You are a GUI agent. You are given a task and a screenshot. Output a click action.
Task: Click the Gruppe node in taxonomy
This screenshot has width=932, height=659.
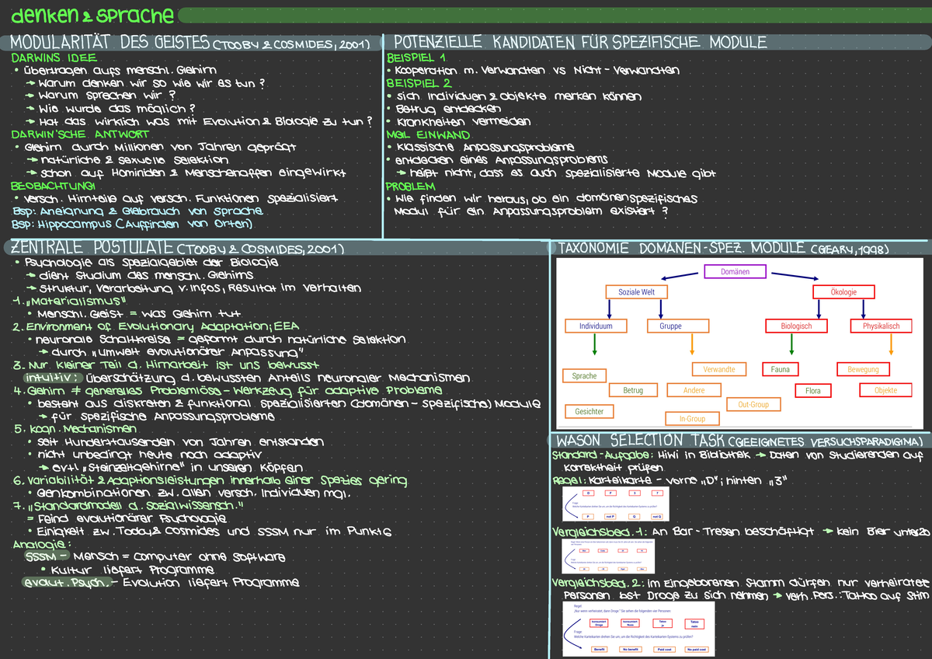pyautogui.click(x=670, y=326)
